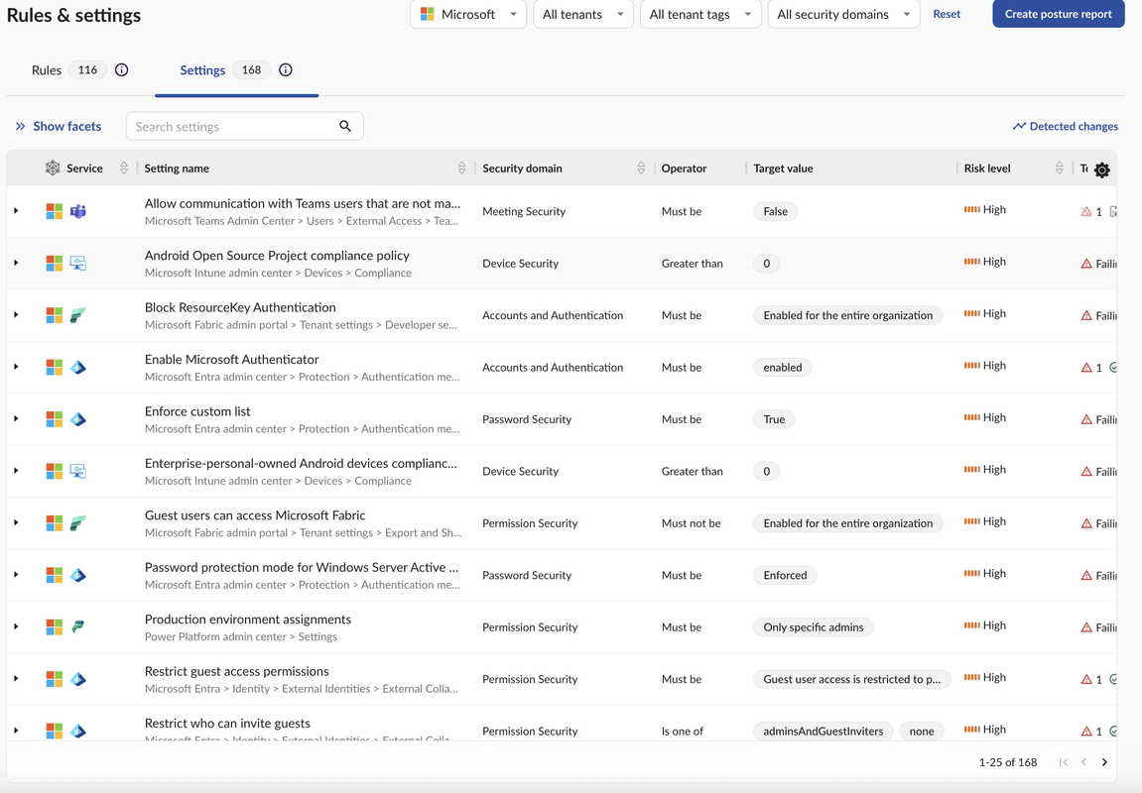Click the 'none' target value chip
The width and height of the screenshot is (1142, 793).
[922, 732]
